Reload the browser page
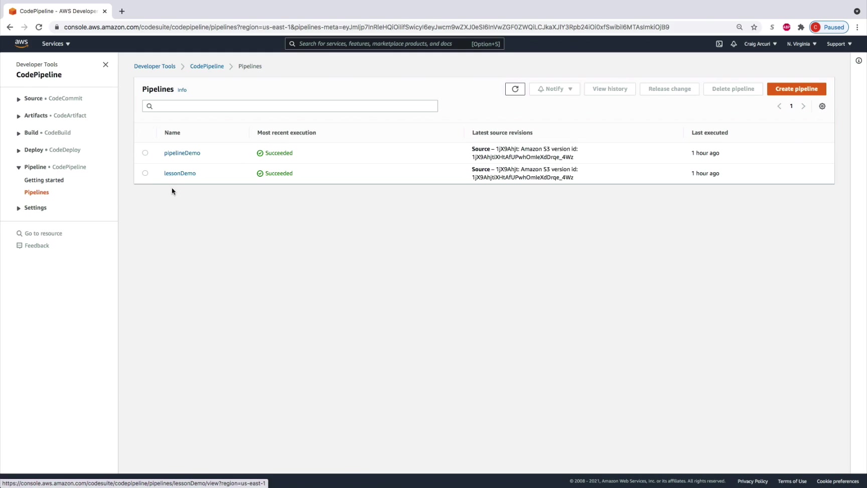 [x=39, y=27]
